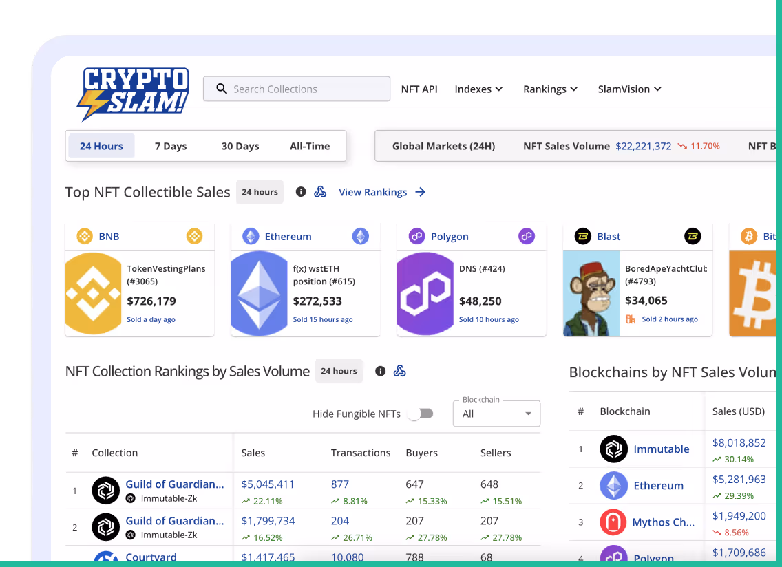This screenshot has height=567, width=782.
Task: Open the Blockchain All dropdown
Action: pyautogui.click(x=496, y=414)
